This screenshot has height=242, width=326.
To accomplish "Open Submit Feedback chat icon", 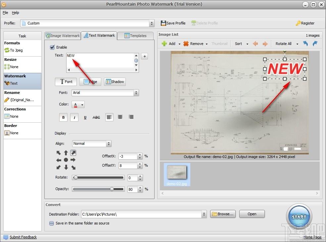I will tap(6, 237).
